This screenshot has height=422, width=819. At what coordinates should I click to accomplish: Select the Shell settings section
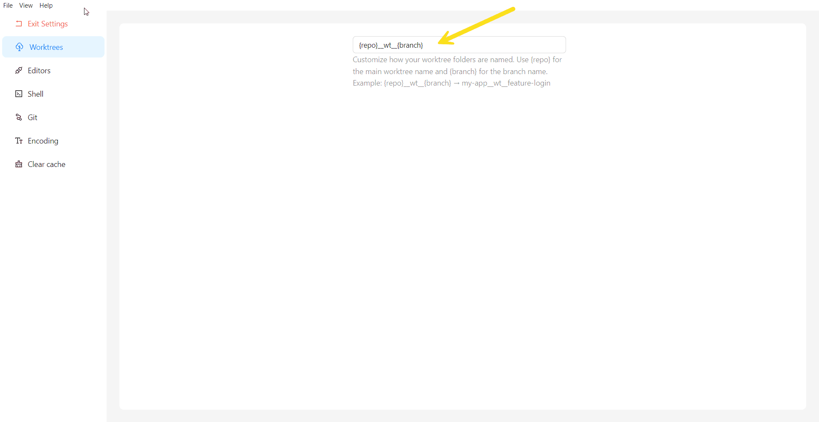click(35, 94)
